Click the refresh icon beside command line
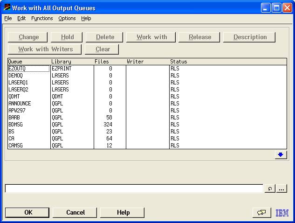 [270, 188]
